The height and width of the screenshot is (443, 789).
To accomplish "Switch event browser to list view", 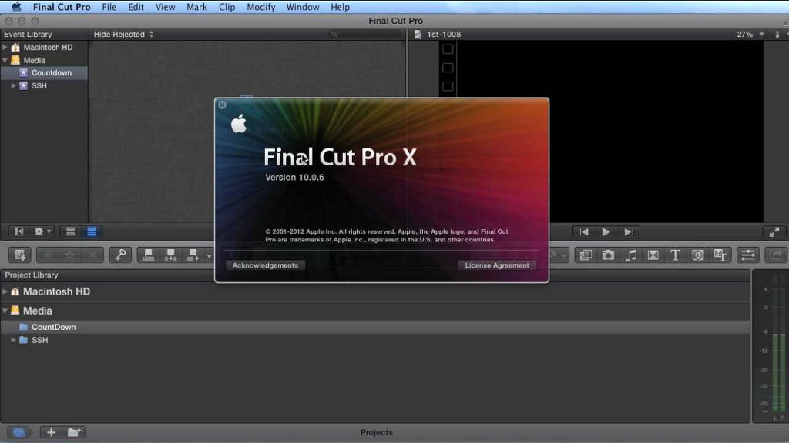I will 92,231.
